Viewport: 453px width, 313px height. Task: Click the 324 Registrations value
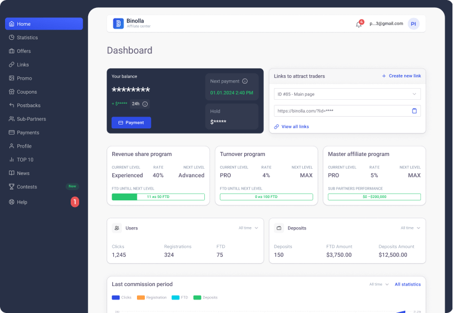tap(169, 255)
